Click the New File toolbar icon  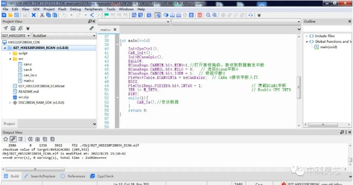pos(4,15)
